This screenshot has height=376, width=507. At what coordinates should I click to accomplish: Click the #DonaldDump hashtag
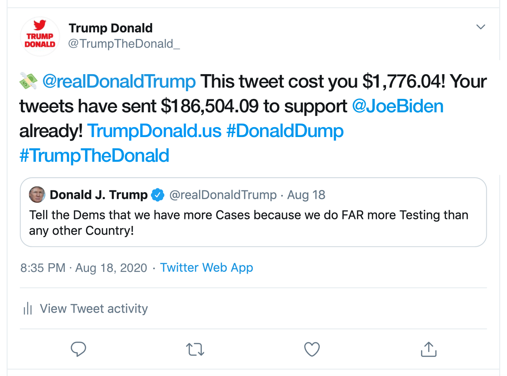click(285, 131)
